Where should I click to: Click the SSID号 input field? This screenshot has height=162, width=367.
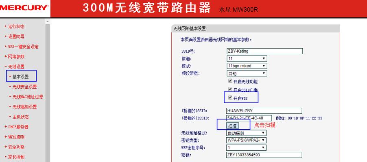[264, 51]
